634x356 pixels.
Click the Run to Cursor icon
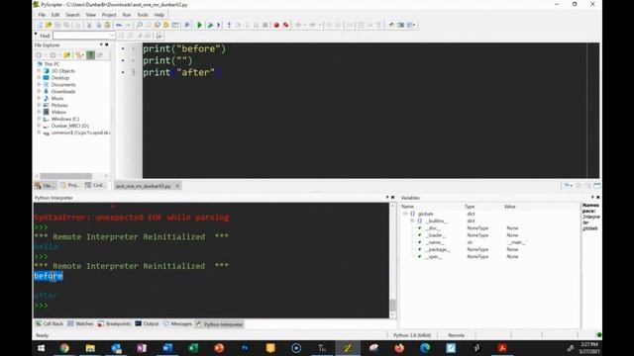[x=219, y=25]
